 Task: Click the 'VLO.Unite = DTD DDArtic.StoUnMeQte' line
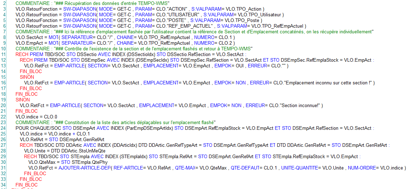62,151
